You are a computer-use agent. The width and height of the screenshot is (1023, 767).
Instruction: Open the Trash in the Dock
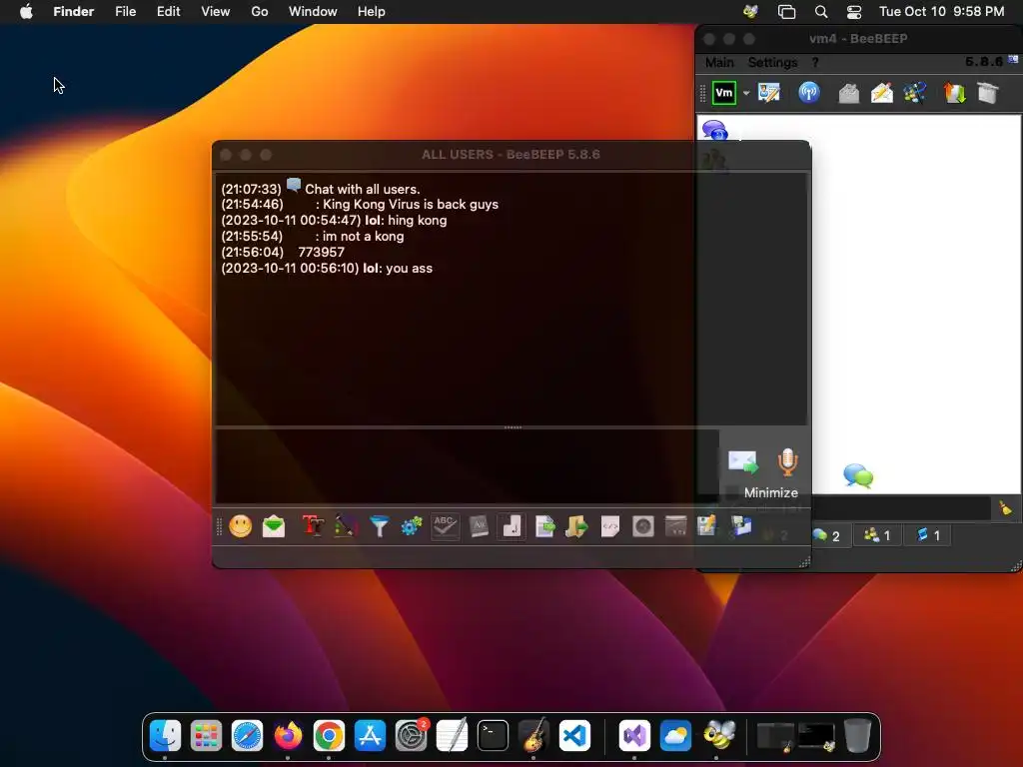857,736
